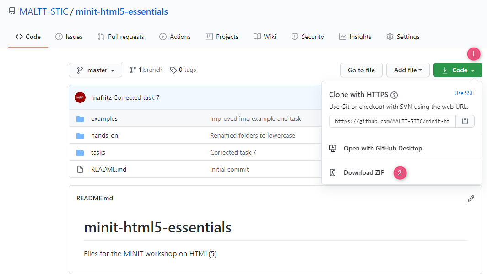Open commit 'Improved img example and task'
Viewport: 487px width, 279px height.
[255, 118]
